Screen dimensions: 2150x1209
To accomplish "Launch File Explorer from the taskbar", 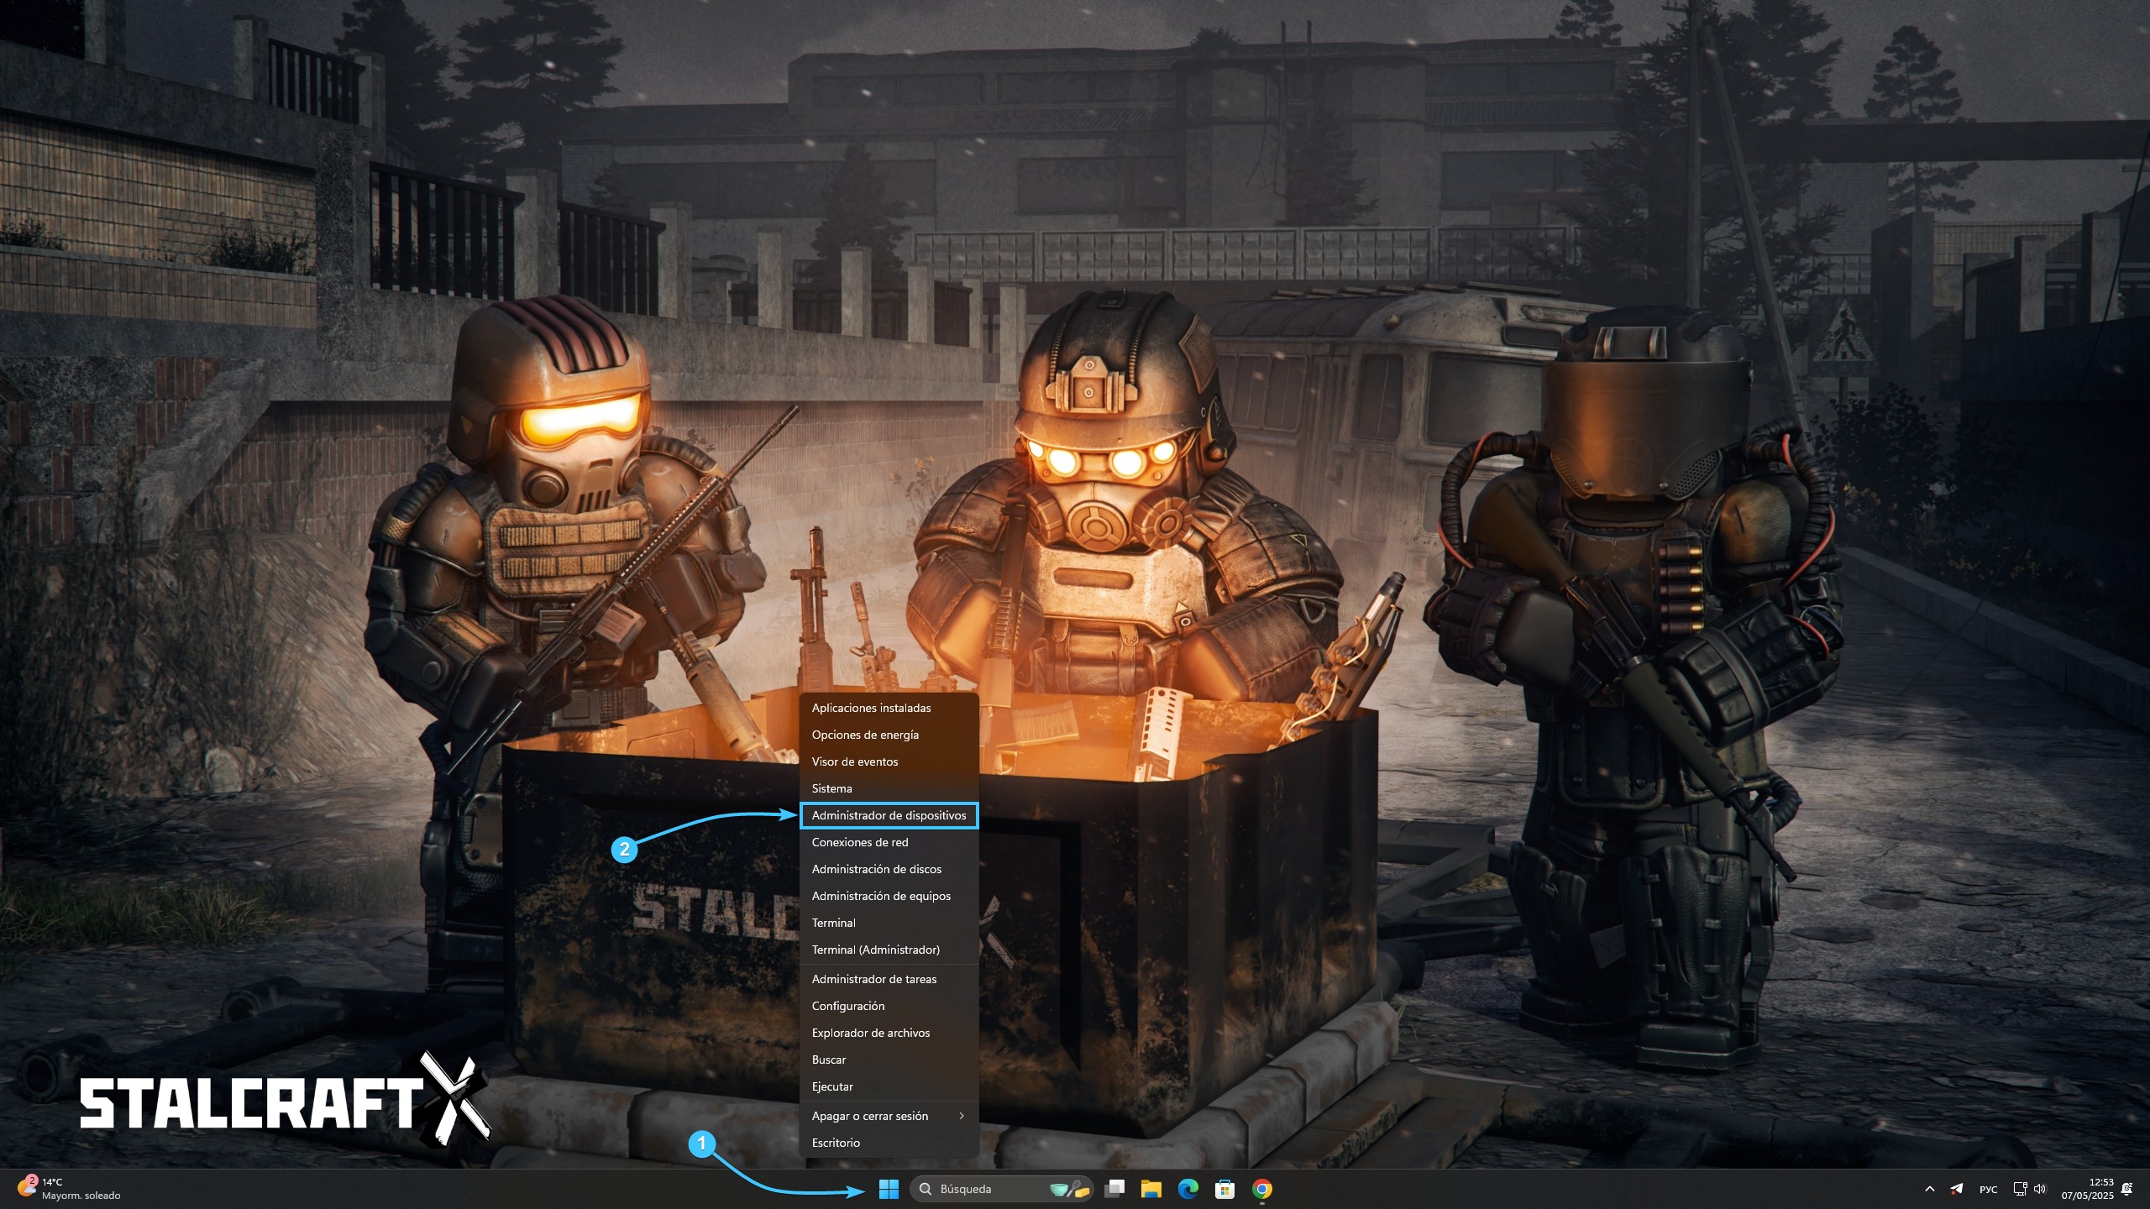I will (x=1151, y=1189).
